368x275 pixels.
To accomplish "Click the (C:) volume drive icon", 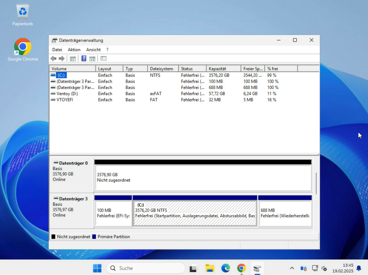I will [x=53, y=75].
